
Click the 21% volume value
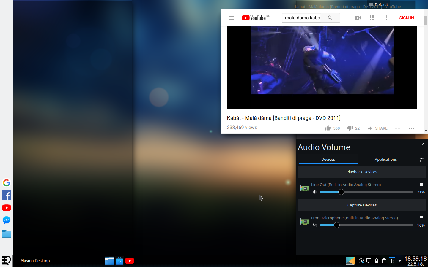pyautogui.click(x=421, y=192)
